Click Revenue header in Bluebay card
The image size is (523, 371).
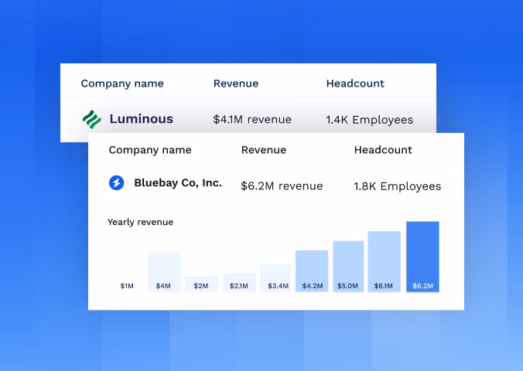click(x=264, y=150)
